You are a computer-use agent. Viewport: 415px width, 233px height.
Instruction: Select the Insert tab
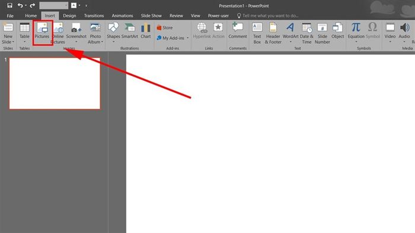[x=50, y=16]
